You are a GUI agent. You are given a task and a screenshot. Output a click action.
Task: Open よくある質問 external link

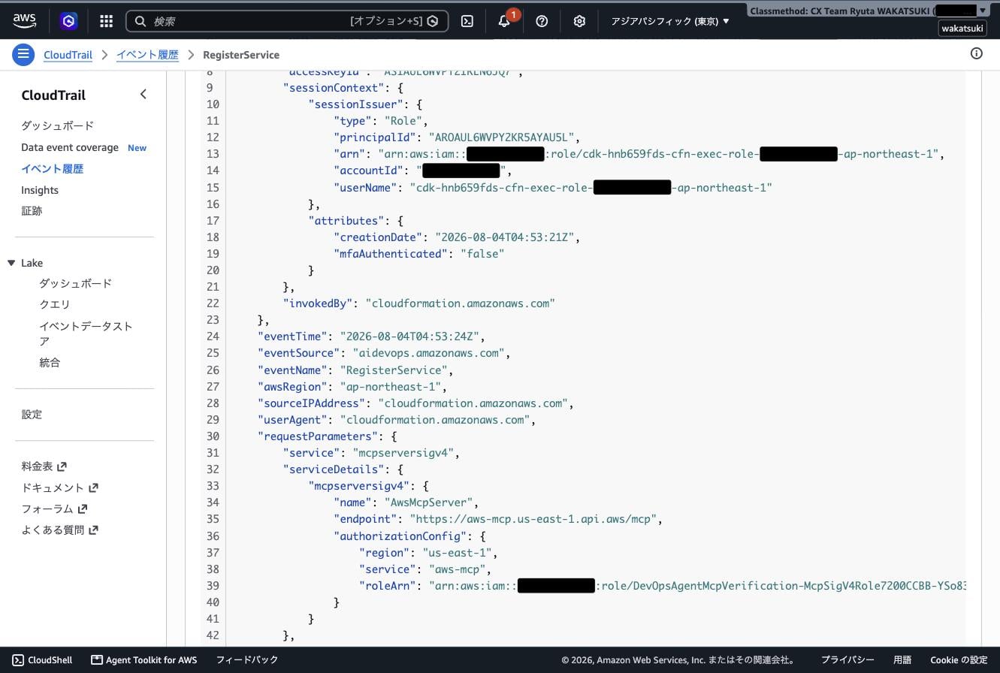point(60,530)
